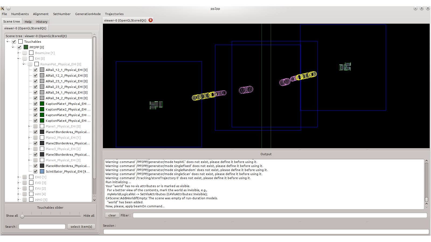Collapse the Touchables tree node
Image resolution: width=431 pixels, height=242 pixels.
tap(8, 41)
